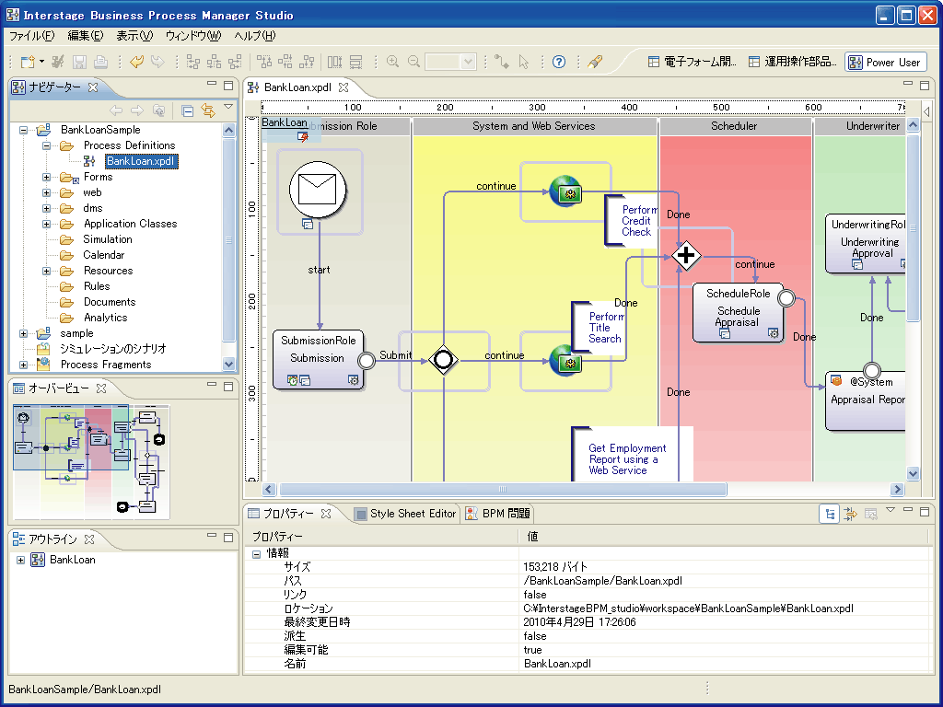The height and width of the screenshot is (707, 943).
Task: Select the Rules folder
Action: click(97, 286)
